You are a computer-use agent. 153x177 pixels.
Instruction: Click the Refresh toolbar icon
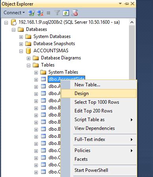pyautogui.click(x=66, y=13)
